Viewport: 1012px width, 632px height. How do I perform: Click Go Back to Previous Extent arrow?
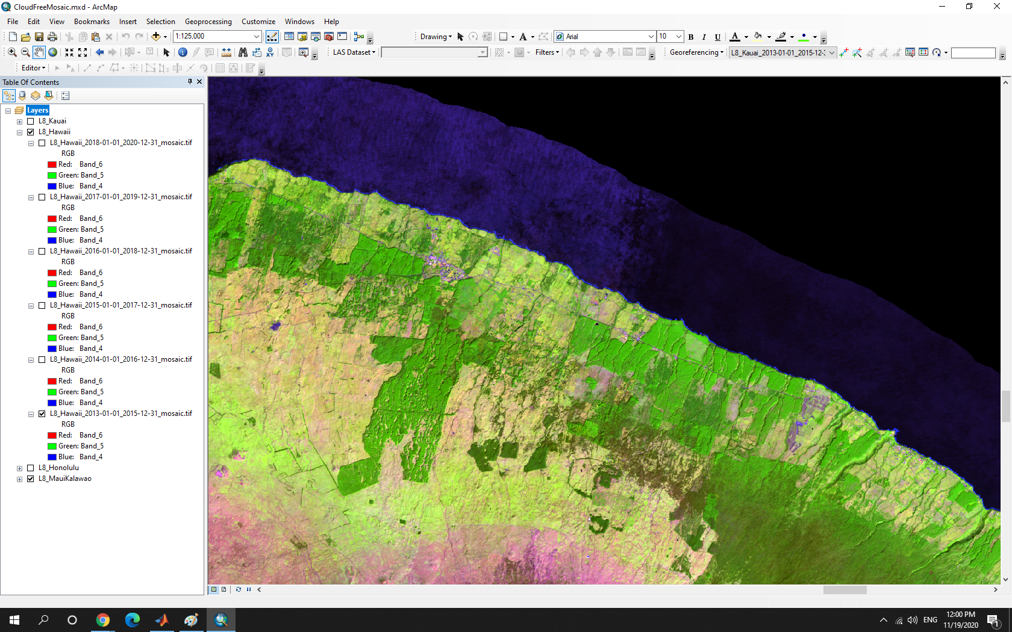pyautogui.click(x=99, y=52)
